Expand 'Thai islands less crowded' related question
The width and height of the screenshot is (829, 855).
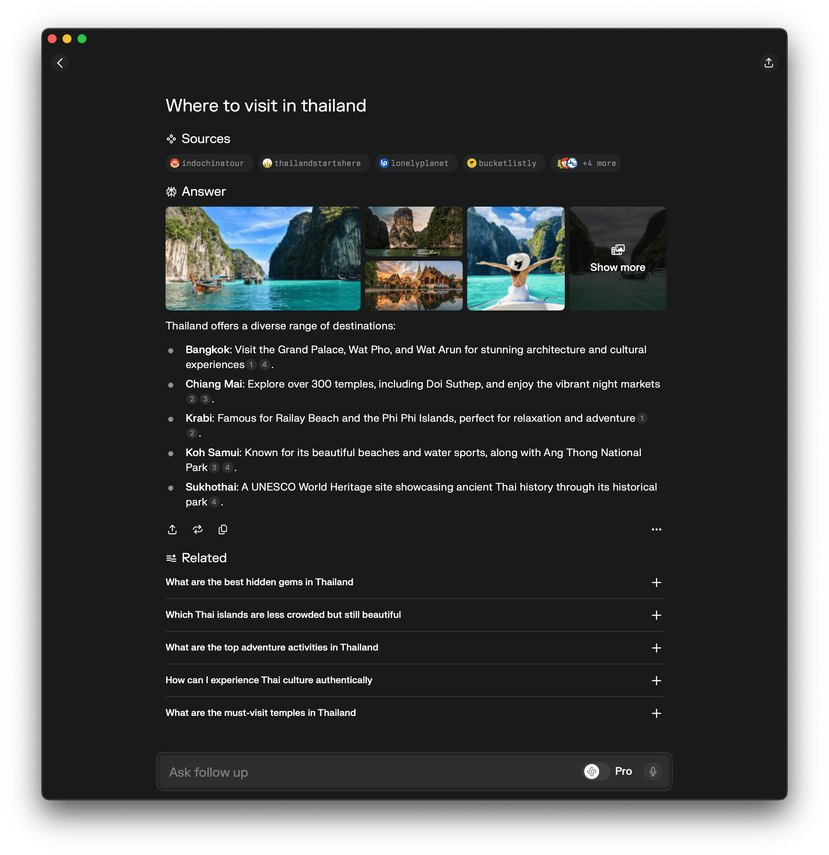click(656, 615)
